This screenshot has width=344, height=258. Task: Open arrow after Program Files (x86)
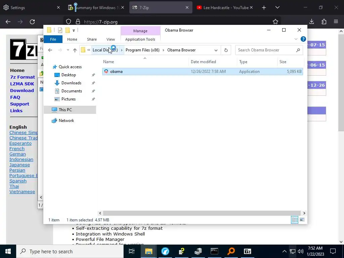coord(163,50)
